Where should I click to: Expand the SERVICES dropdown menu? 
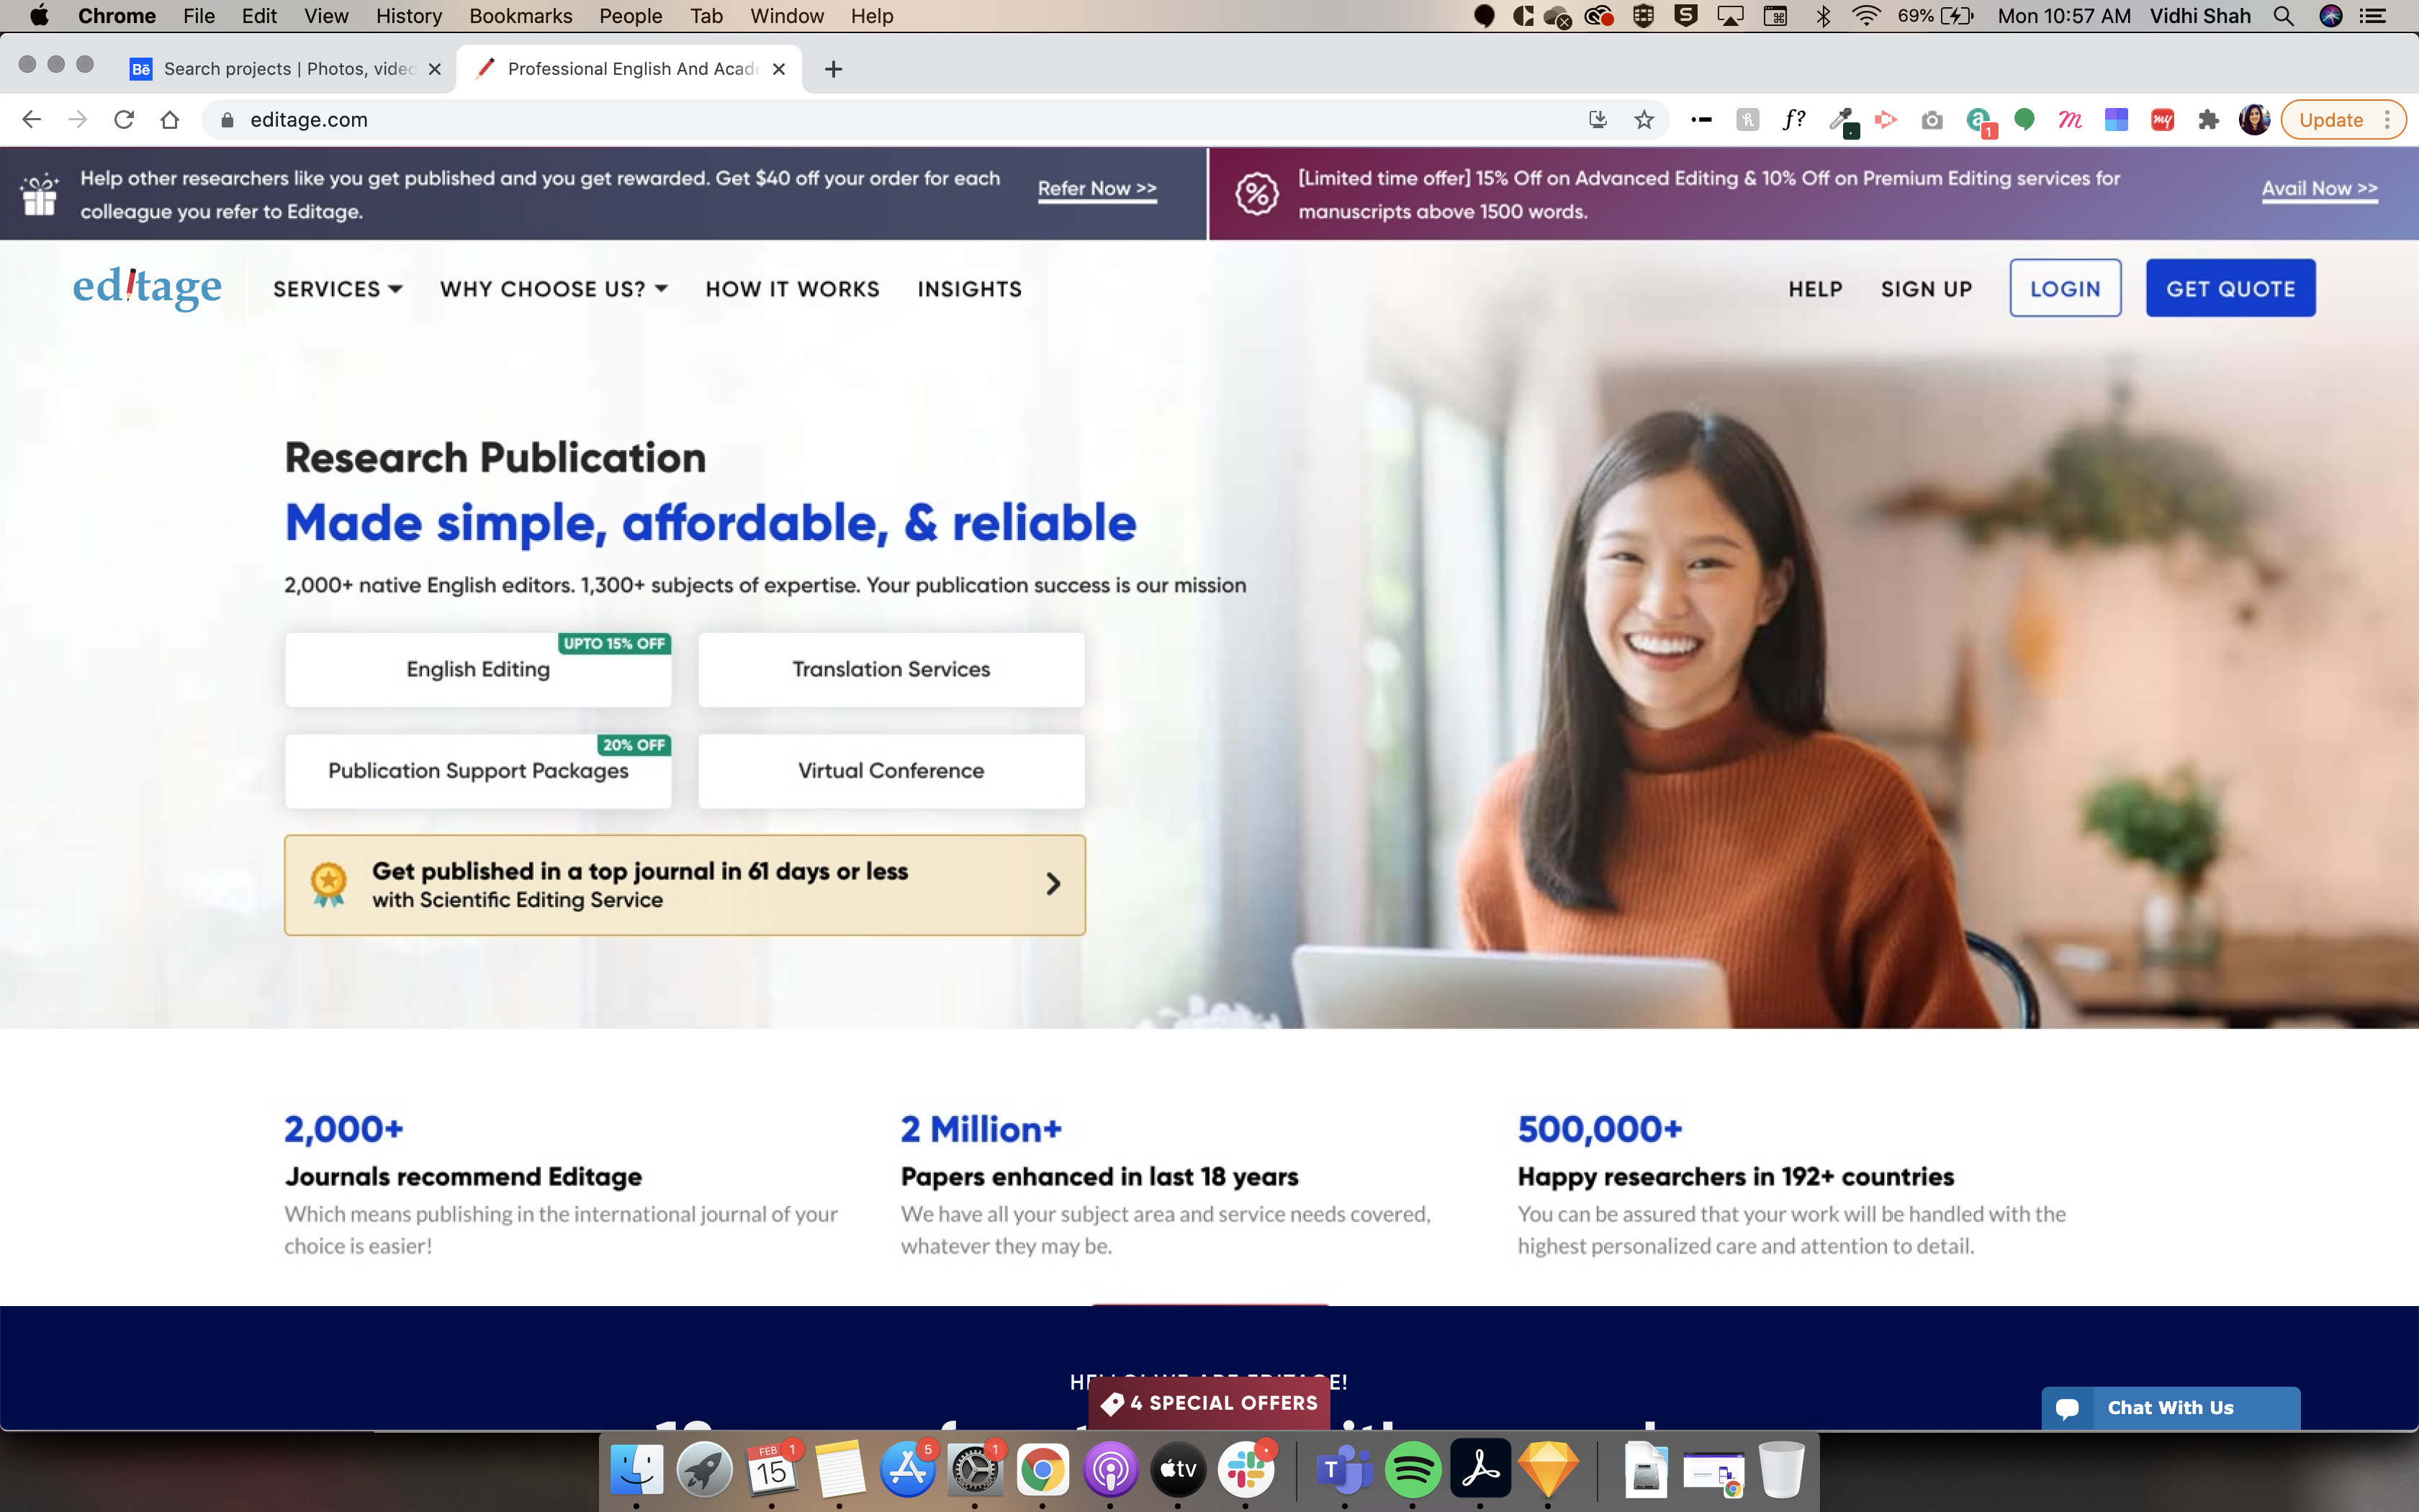[x=338, y=289]
